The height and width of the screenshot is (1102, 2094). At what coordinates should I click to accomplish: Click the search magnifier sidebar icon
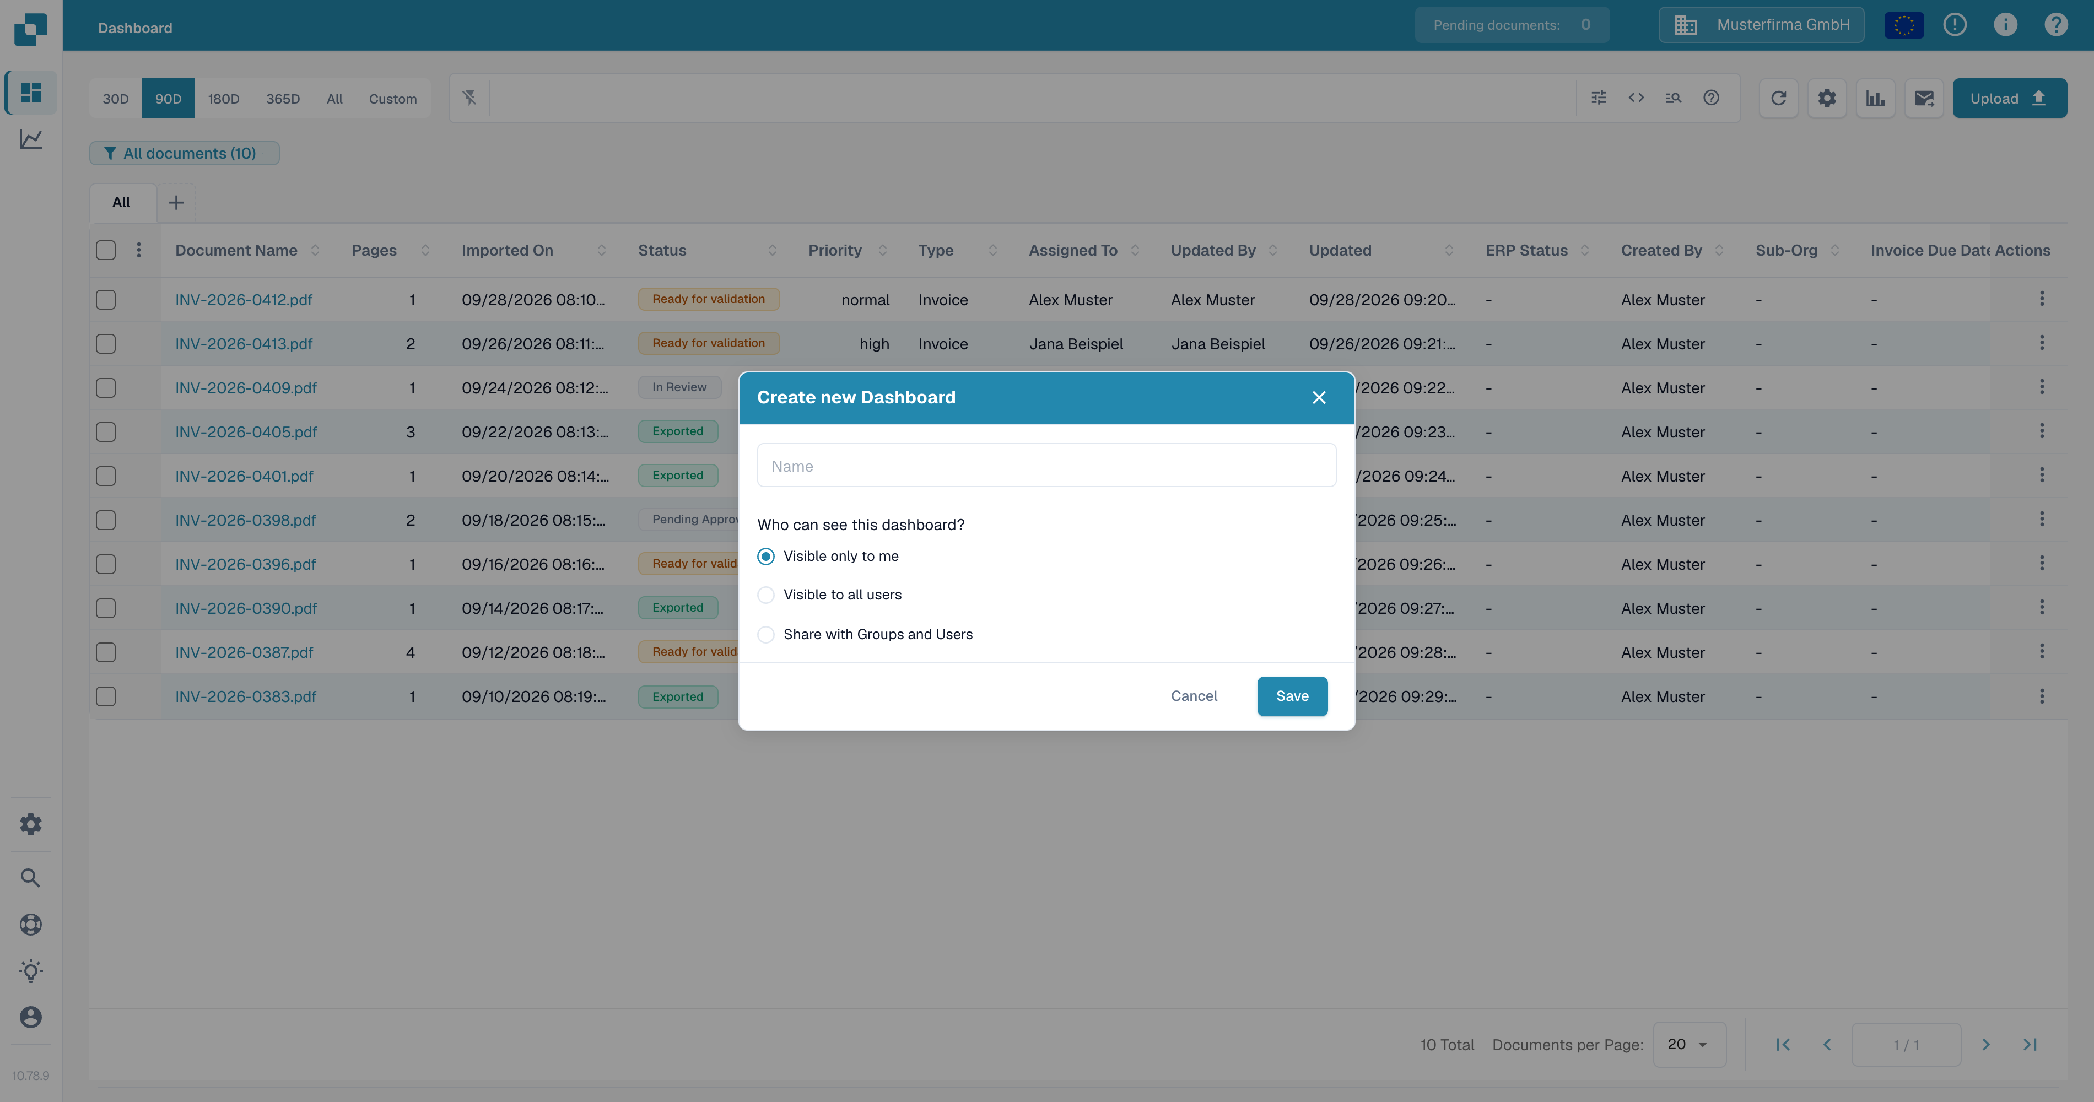click(x=31, y=878)
